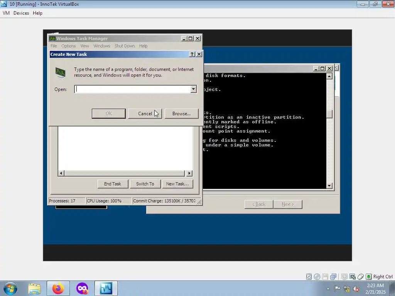This screenshot has height=296, width=395.
Task: Open Task Manager's View menu
Action: click(84, 46)
